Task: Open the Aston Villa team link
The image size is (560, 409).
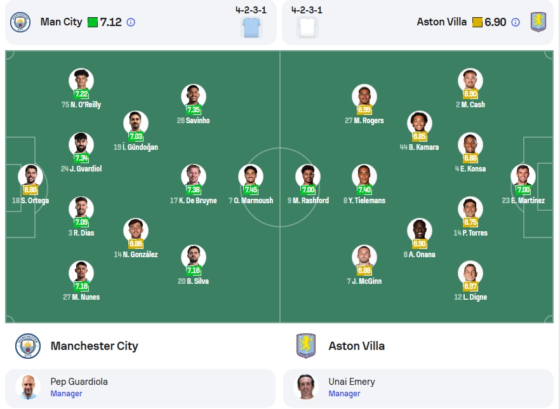Action: [356, 345]
